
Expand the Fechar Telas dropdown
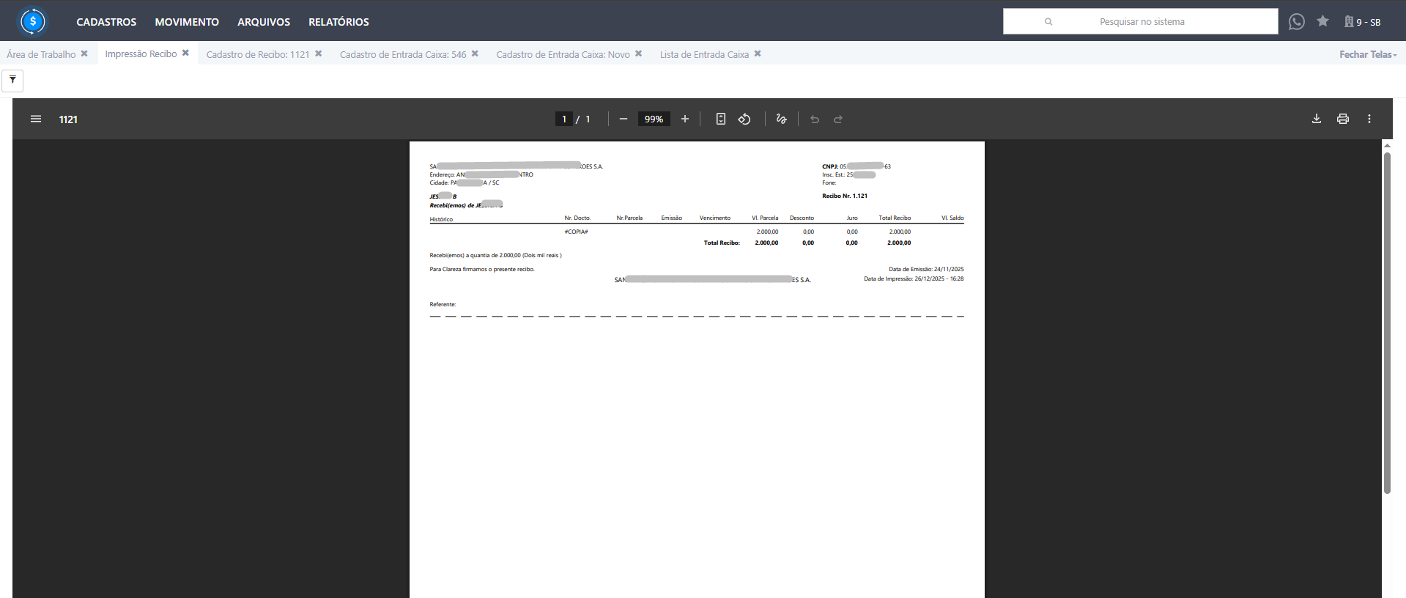pyautogui.click(x=1367, y=54)
